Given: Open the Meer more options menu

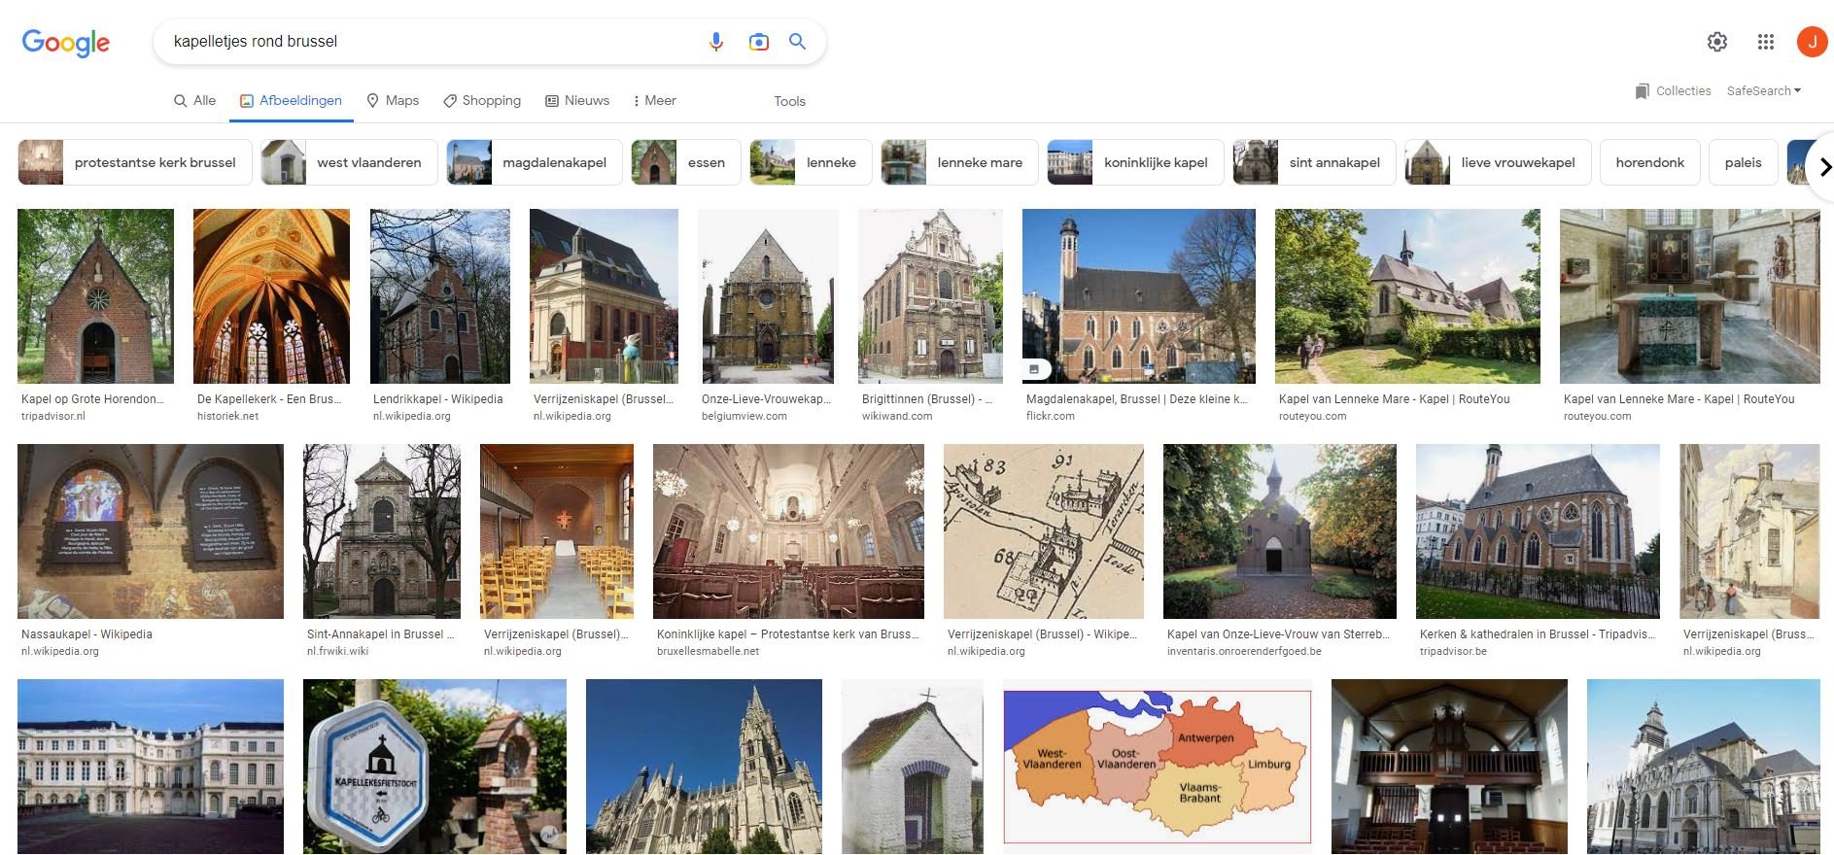Looking at the screenshot, I should (654, 101).
